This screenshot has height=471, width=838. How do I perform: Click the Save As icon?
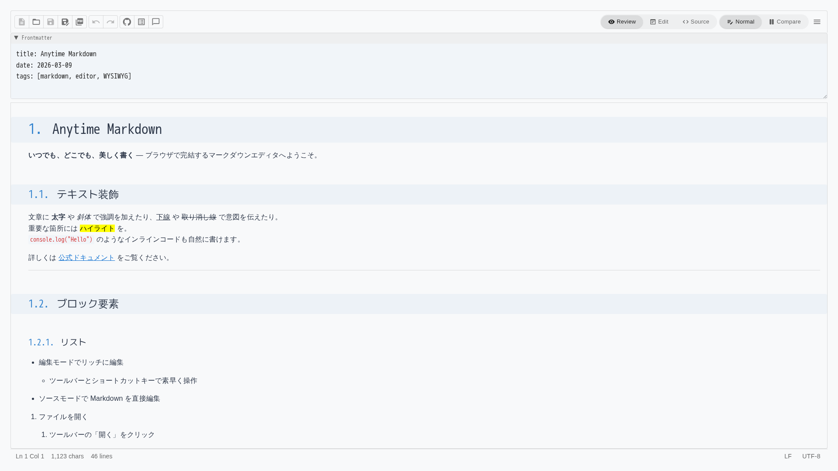(65, 22)
